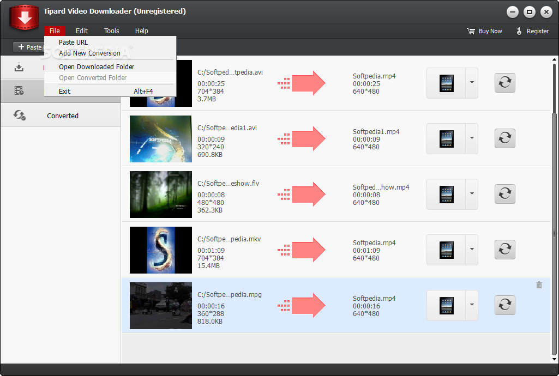Viewport: 559px width, 376px height.
Task: Click the 818.0KB file size text
Action: click(210, 322)
